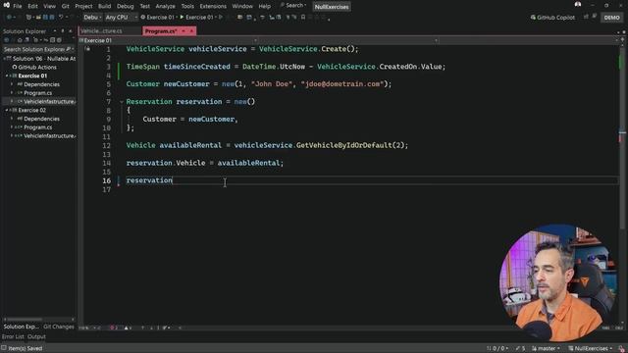
Task: Click the DEMO button
Action: tap(611, 18)
